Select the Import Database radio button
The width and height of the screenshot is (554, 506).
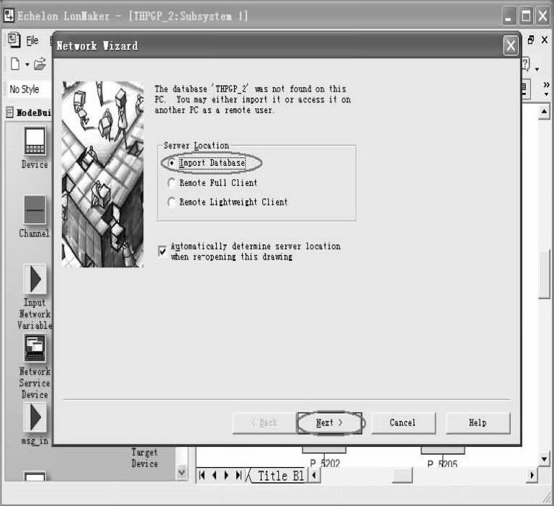point(171,163)
